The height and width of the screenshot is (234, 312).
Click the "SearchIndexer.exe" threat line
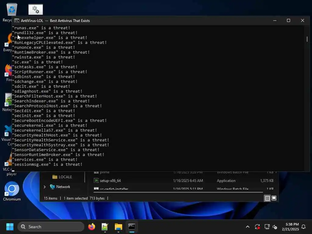51,101
